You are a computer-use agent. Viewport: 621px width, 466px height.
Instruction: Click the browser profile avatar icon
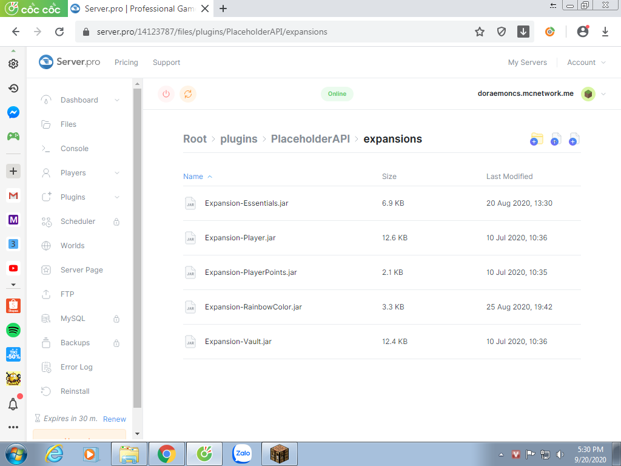583,32
